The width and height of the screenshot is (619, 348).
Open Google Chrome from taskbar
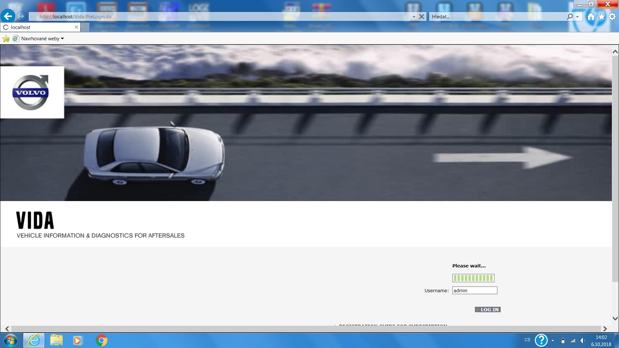tap(101, 340)
